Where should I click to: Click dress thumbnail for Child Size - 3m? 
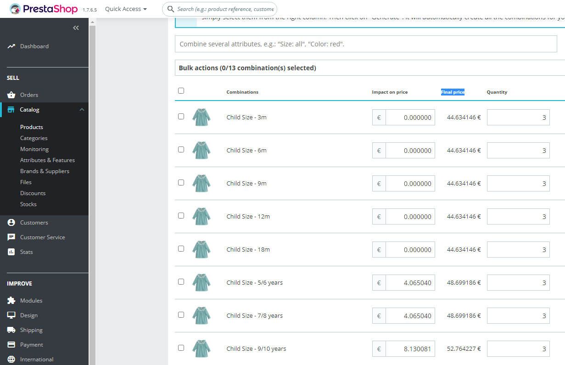tap(201, 117)
